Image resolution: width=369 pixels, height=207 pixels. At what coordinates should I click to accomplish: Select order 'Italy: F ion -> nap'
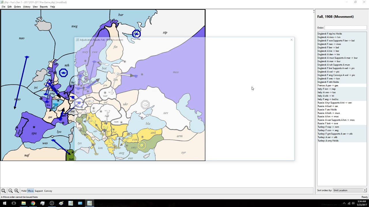342,89
